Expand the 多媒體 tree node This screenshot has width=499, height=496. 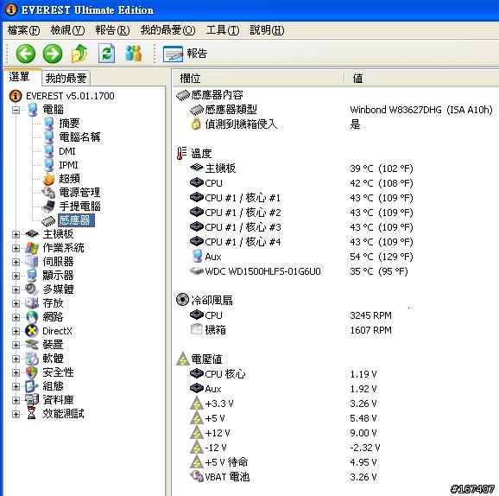[16, 289]
